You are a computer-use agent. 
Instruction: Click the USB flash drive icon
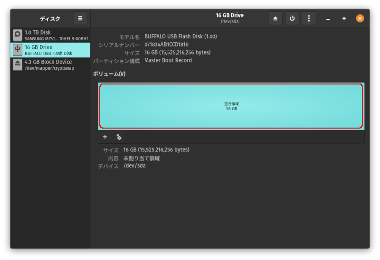(18, 50)
